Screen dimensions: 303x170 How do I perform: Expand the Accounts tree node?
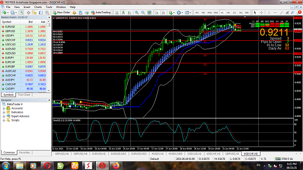[x=4, y=108]
